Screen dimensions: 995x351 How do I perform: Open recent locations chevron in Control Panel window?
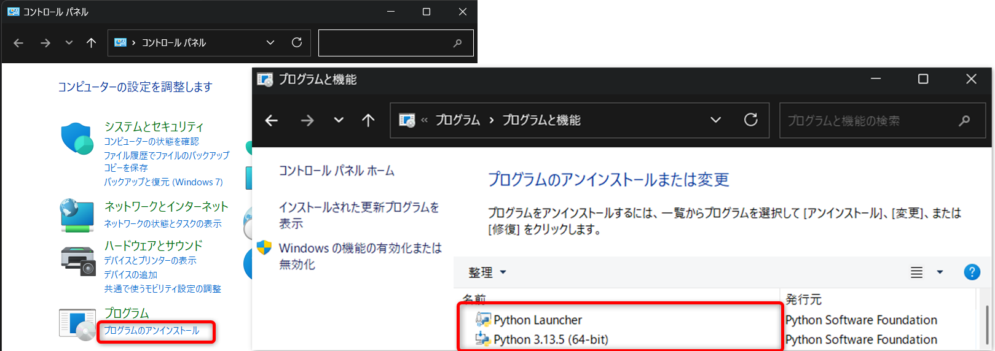click(69, 43)
